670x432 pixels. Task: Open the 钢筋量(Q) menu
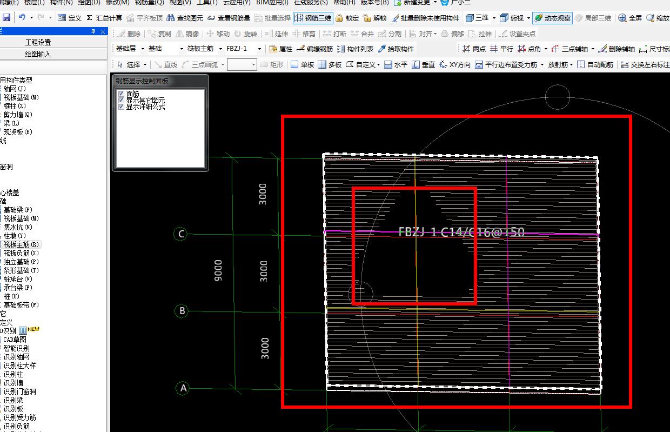tap(149, 2)
